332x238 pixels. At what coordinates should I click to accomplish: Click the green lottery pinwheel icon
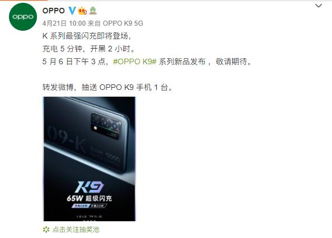(x=46, y=230)
